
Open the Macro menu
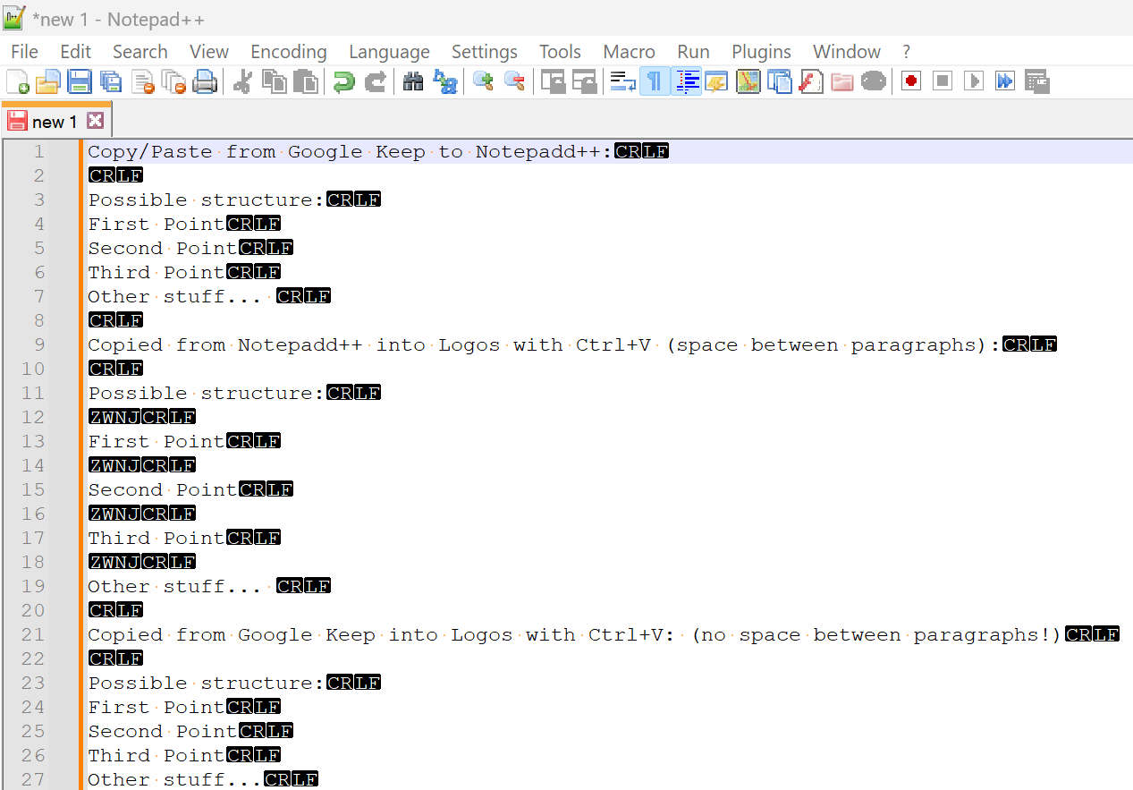coord(629,52)
